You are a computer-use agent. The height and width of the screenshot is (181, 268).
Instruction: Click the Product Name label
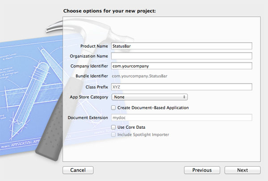(x=94, y=46)
